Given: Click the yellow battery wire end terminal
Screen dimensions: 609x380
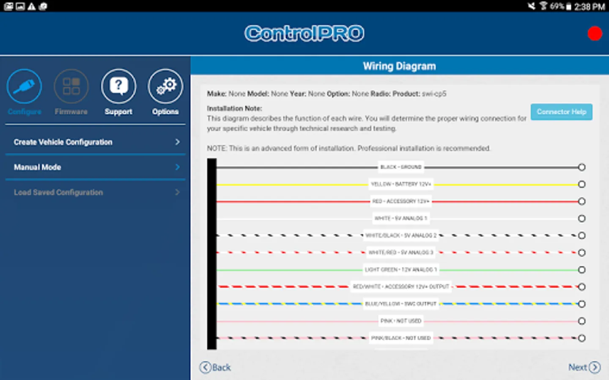Looking at the screenshot, I should click(582, 184).
